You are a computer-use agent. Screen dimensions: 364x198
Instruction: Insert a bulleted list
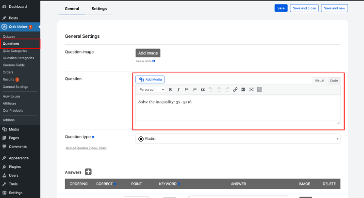186,90
